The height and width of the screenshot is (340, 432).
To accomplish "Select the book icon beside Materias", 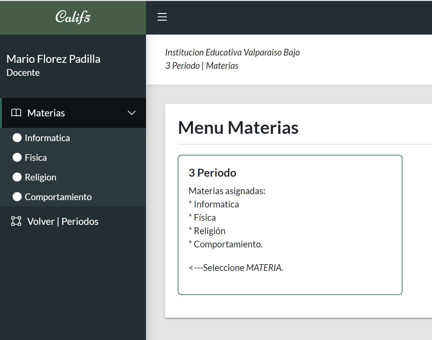I will [16, 113].
